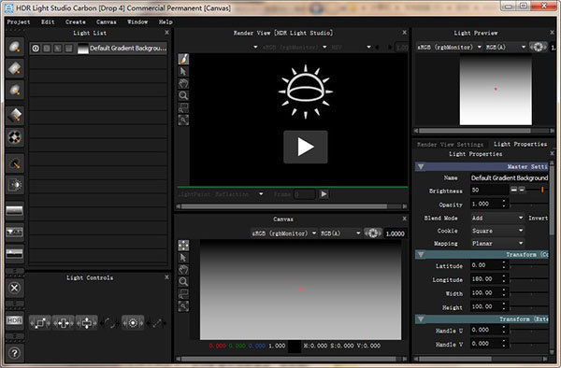Select the hand pan tool in Canvas
Screen dimensions: 561x368
[x=183, y=269]
